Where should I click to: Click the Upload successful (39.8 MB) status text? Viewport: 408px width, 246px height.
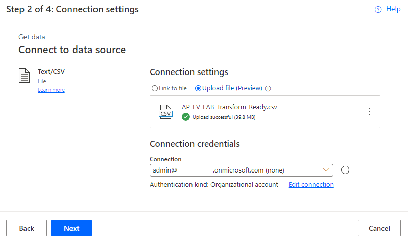click(224, 117)
